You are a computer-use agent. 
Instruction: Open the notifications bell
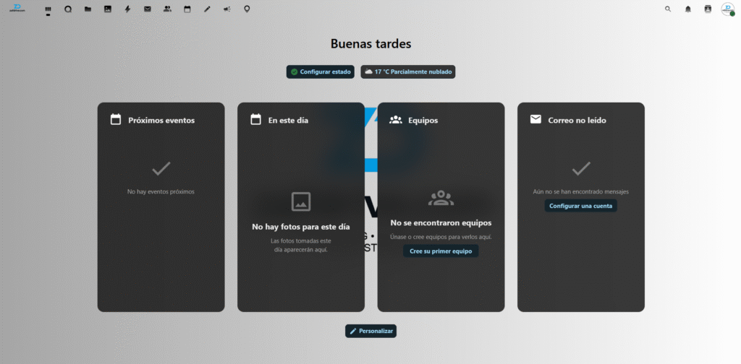pyautogui.click(x=687, y=9)
